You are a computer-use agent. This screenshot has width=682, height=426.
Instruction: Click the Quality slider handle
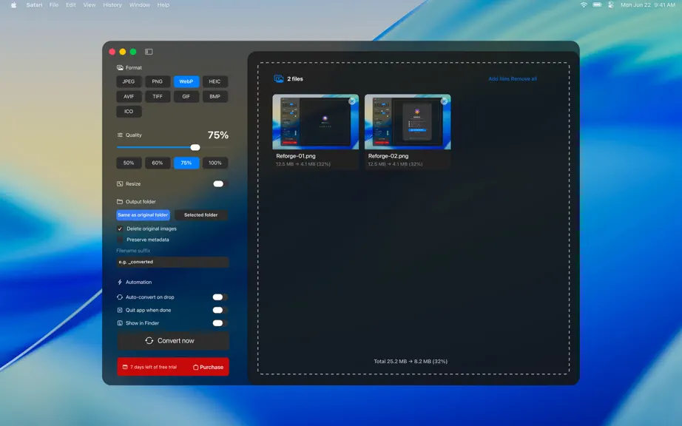click(x=195, y=147)
